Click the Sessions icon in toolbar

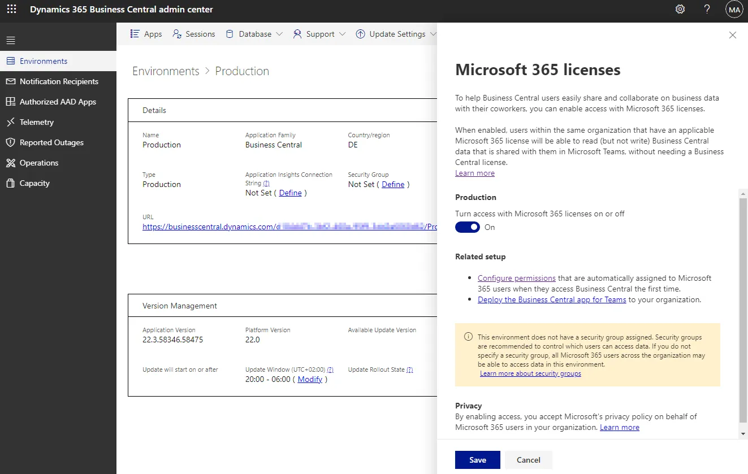pos(177,34)
